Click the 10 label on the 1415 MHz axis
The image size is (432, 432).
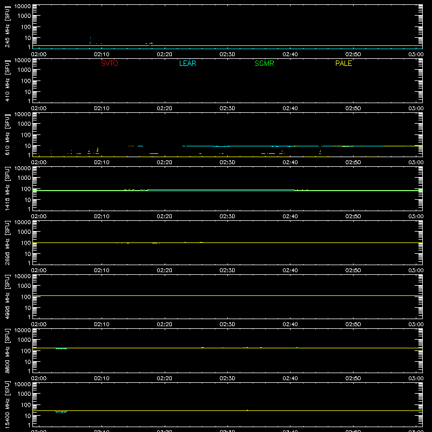click(28, 200)
